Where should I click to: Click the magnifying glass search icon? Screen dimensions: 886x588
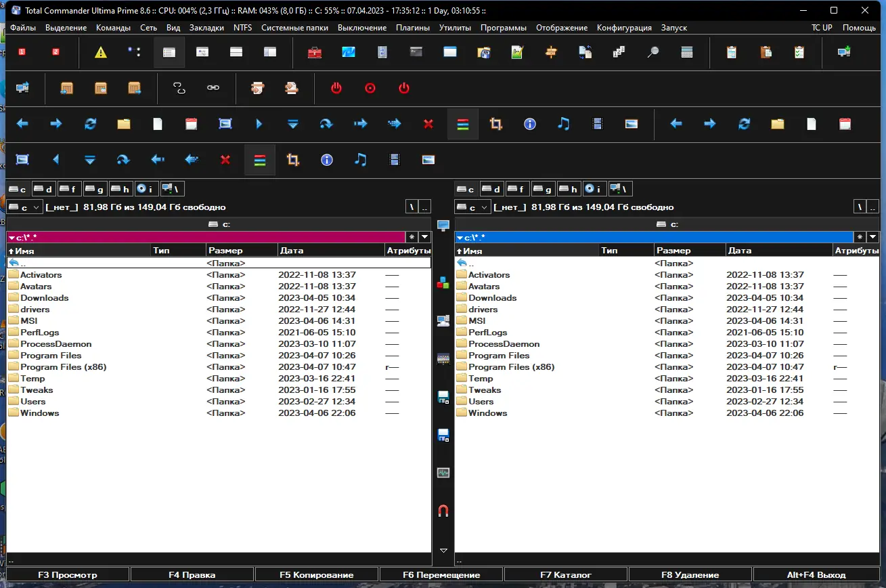653,52
